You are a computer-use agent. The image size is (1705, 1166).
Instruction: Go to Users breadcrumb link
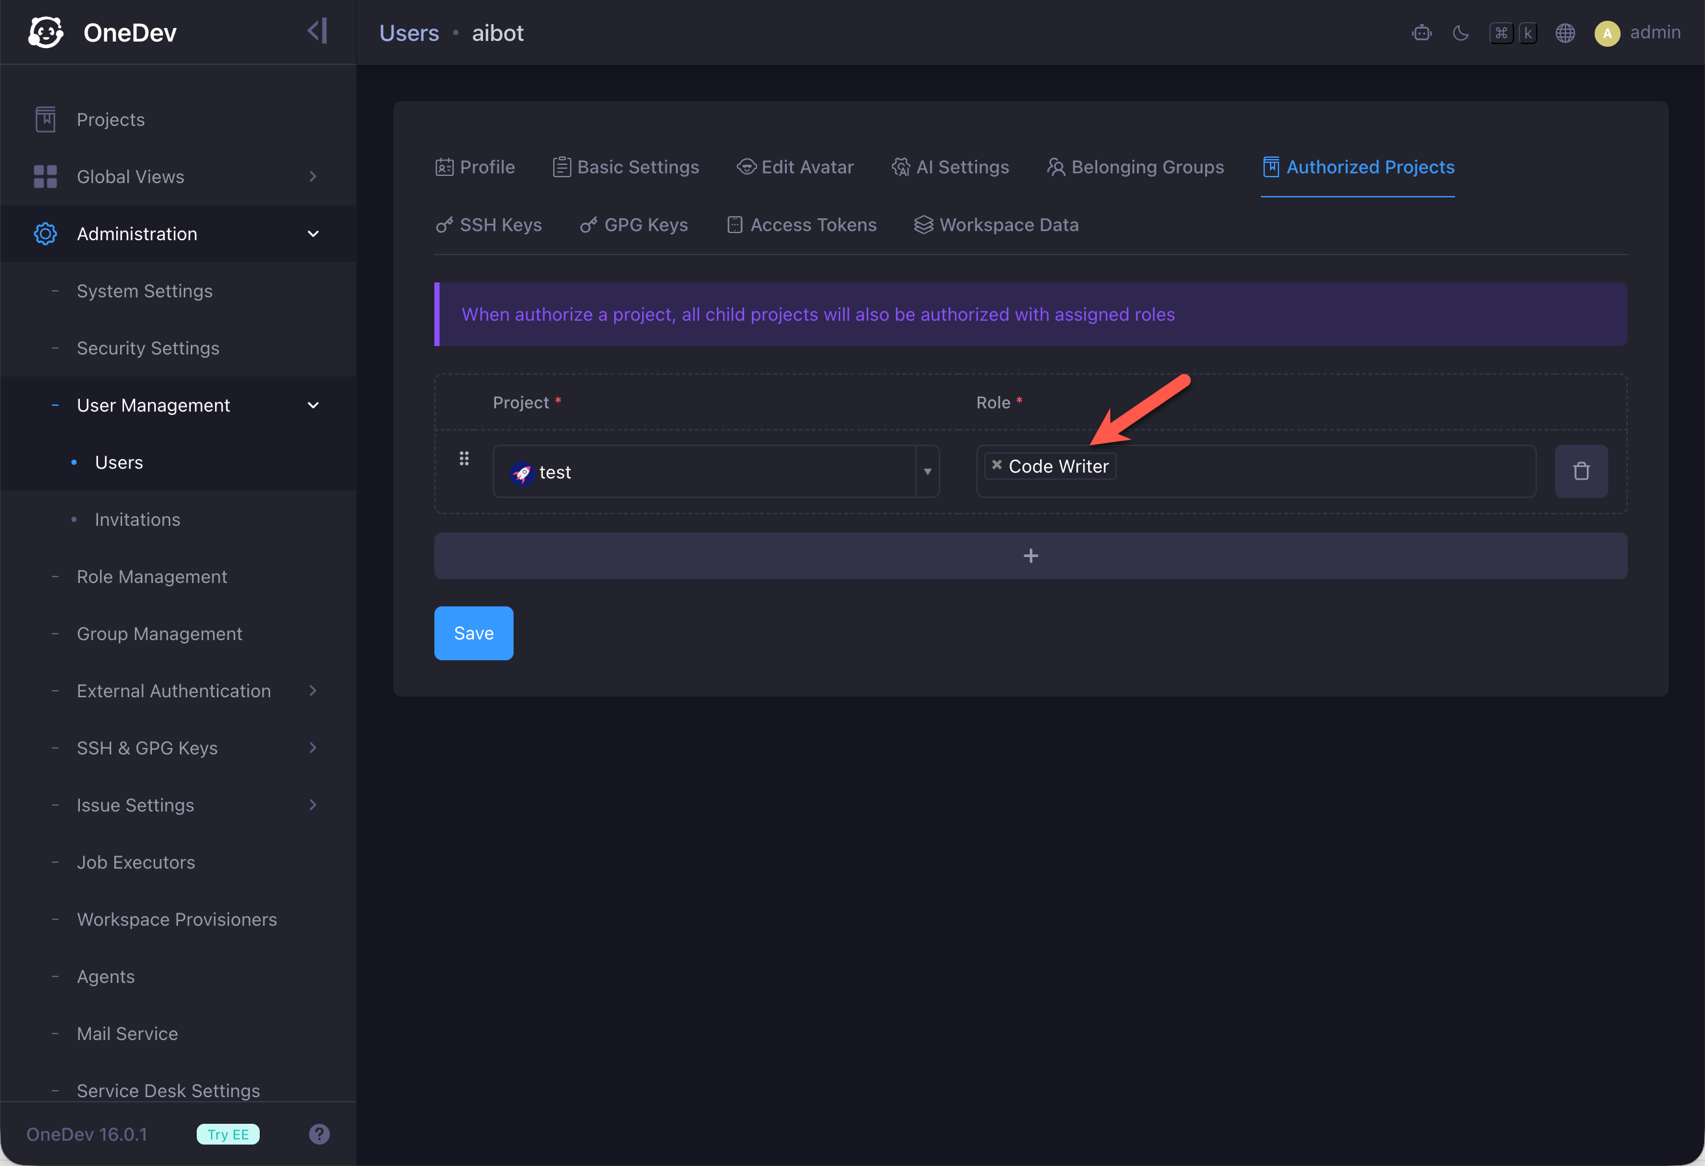[x=408, y=33]
